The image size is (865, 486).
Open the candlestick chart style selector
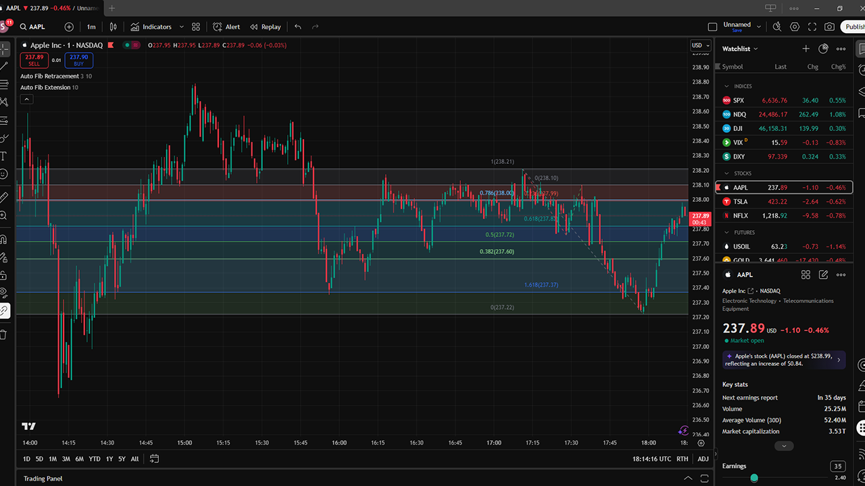tap(114, 27)
